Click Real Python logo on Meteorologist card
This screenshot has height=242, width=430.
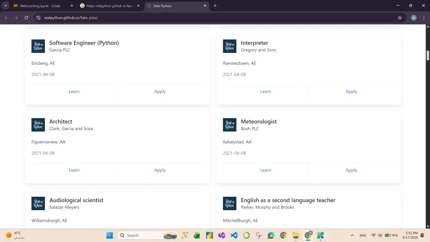pyautogui.click(x=230, y=125)
